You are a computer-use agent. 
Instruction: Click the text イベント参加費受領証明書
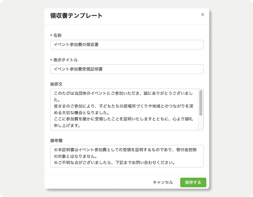pyautogui.click(x=78, y=69)
